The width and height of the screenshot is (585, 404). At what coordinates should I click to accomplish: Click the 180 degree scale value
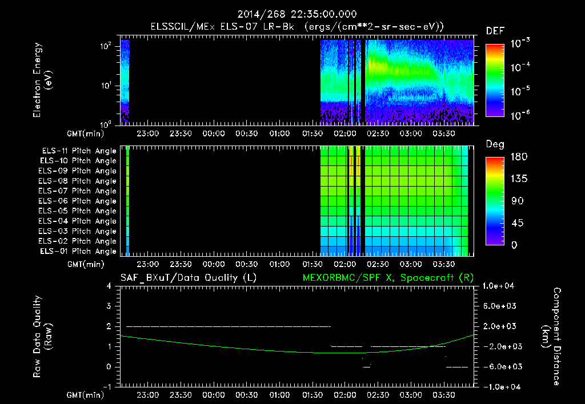pos(519,156)
